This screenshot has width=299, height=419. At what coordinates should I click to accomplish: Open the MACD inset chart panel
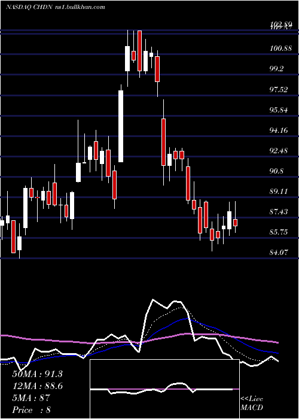164,389
